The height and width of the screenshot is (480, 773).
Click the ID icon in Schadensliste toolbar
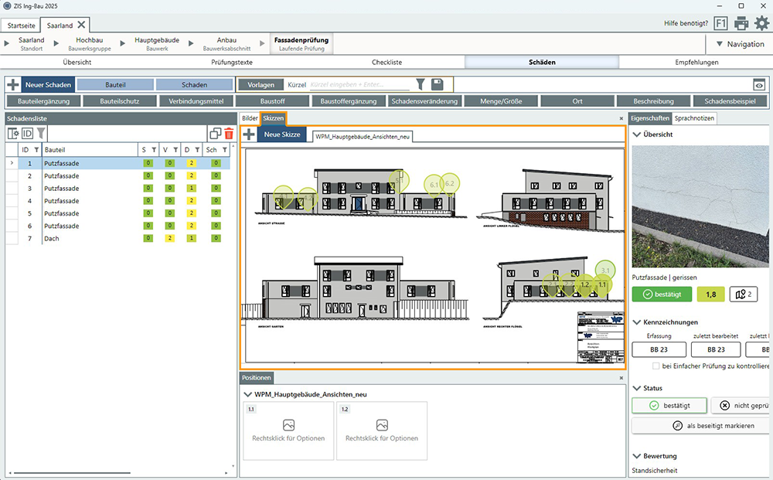[27, 134]
